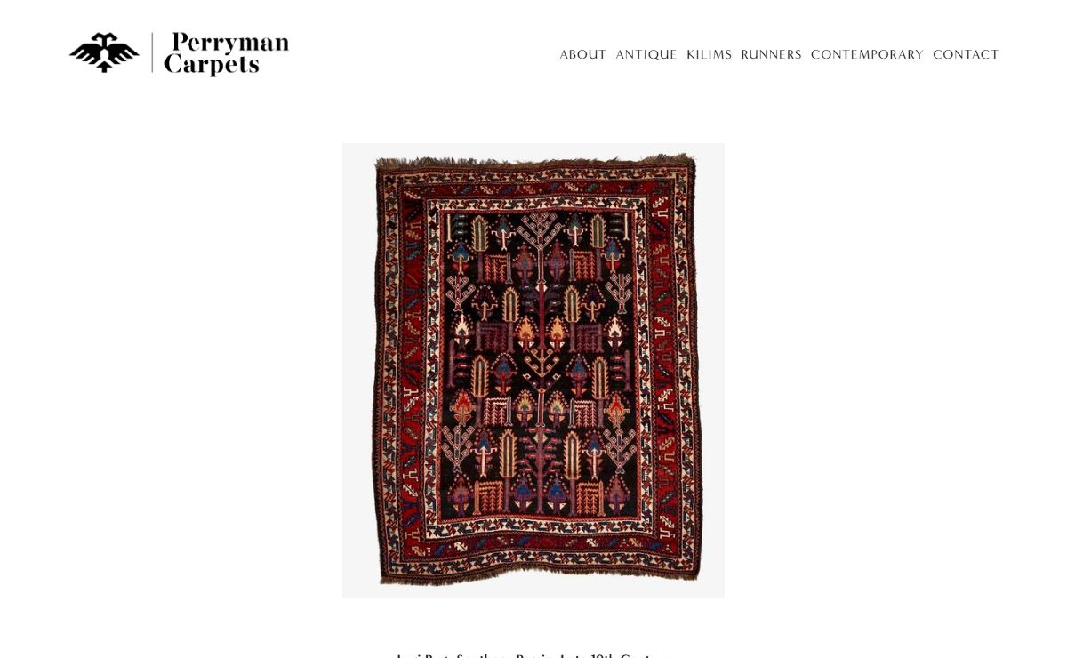1067x658 pixels.
Task: Select Contemporary in the navigation bar
Action: 867,55
